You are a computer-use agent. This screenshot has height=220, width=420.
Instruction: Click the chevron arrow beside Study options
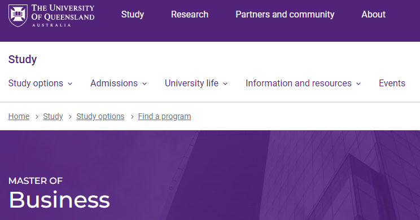(70, 84)
